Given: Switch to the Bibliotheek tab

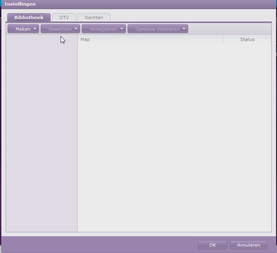Looking at the screenshot, I should coord(29,18).
